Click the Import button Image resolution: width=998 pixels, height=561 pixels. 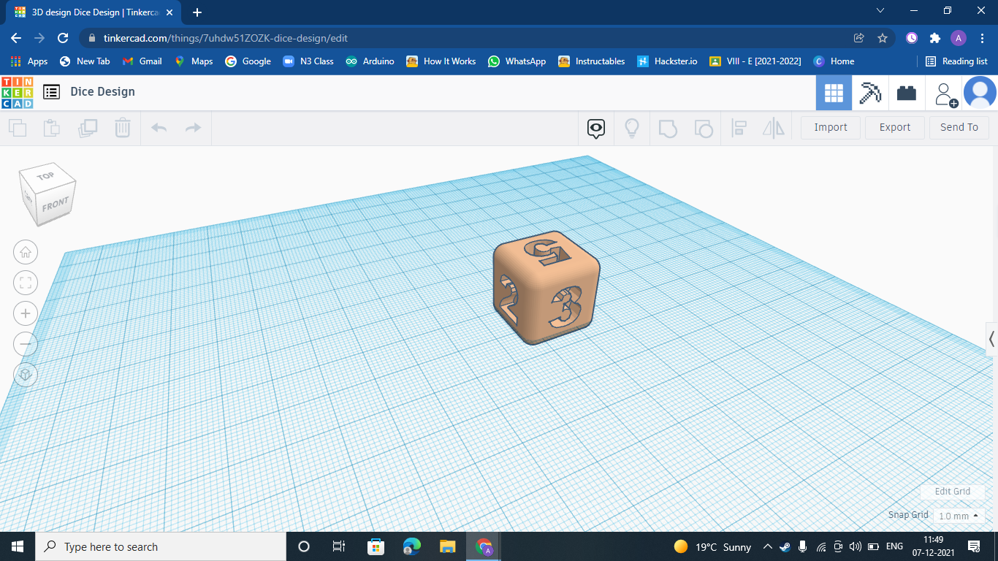[x=831, y=127]
